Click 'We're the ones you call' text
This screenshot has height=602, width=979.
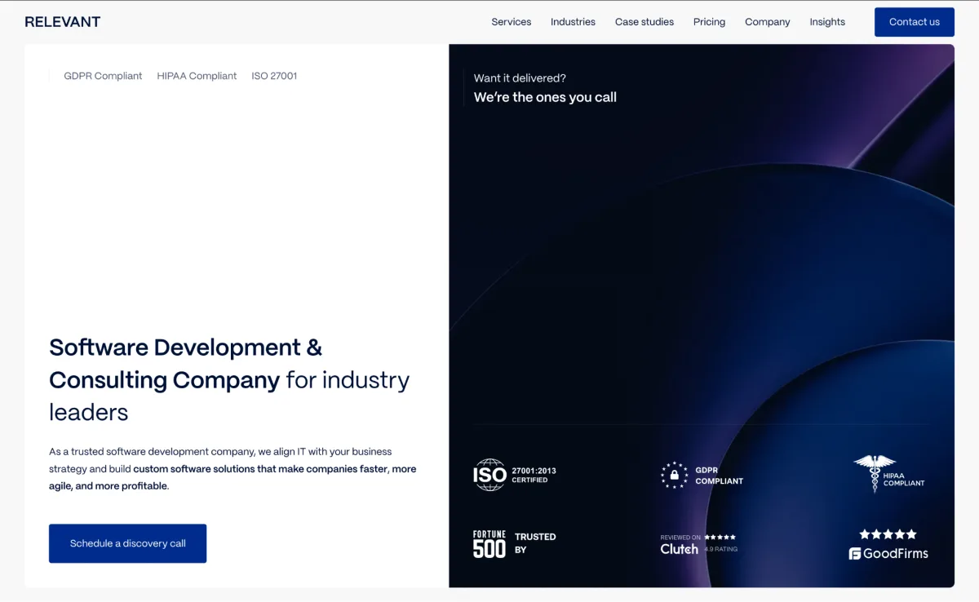coord(545,97)
